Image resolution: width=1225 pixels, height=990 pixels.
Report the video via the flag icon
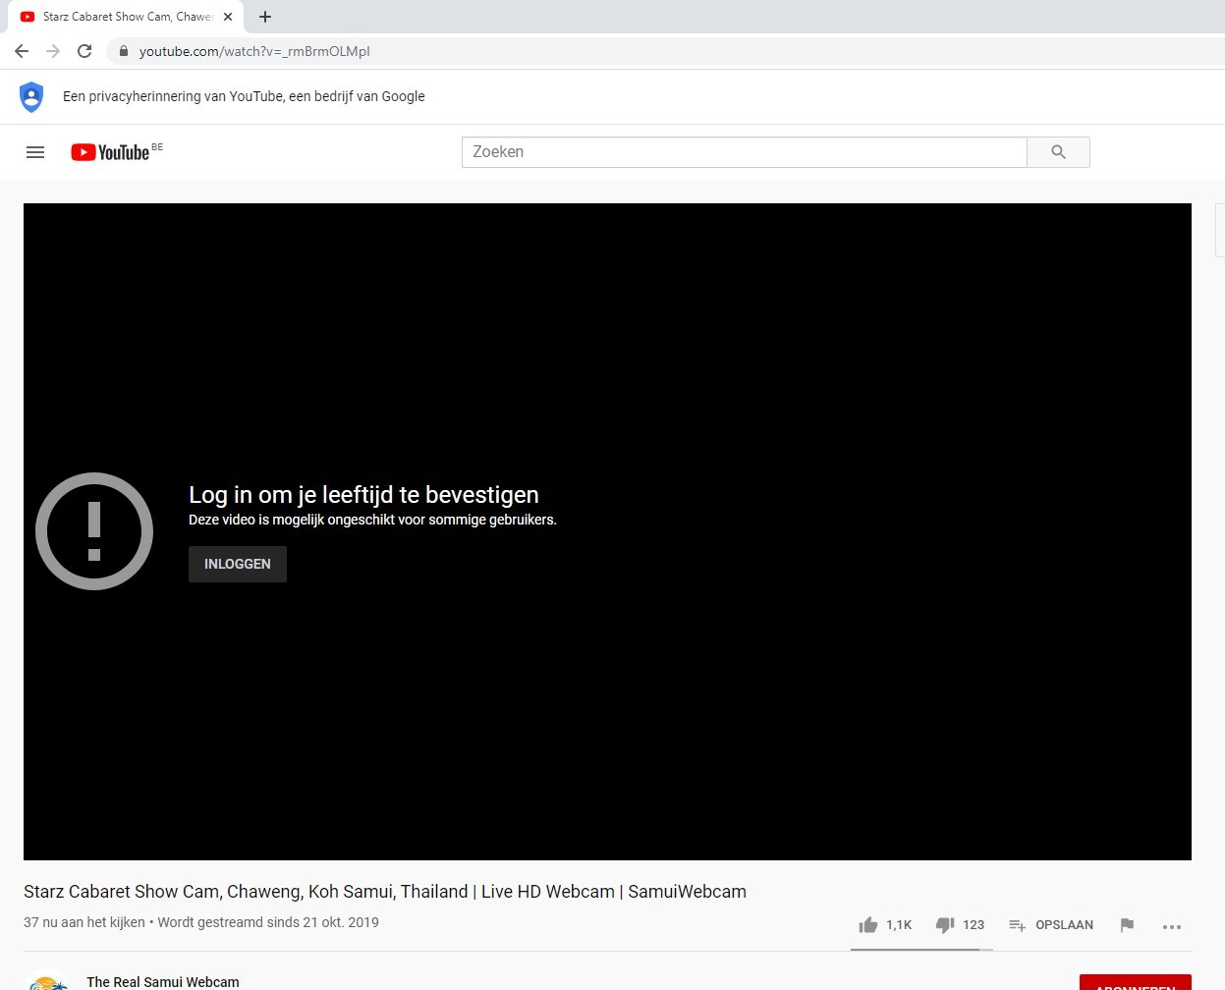[x=1126, y=924]
